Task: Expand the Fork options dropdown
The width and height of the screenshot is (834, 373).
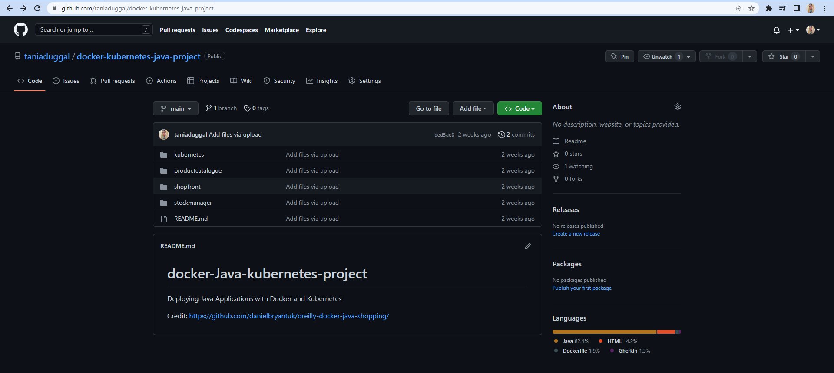Action: coord(750,56)
